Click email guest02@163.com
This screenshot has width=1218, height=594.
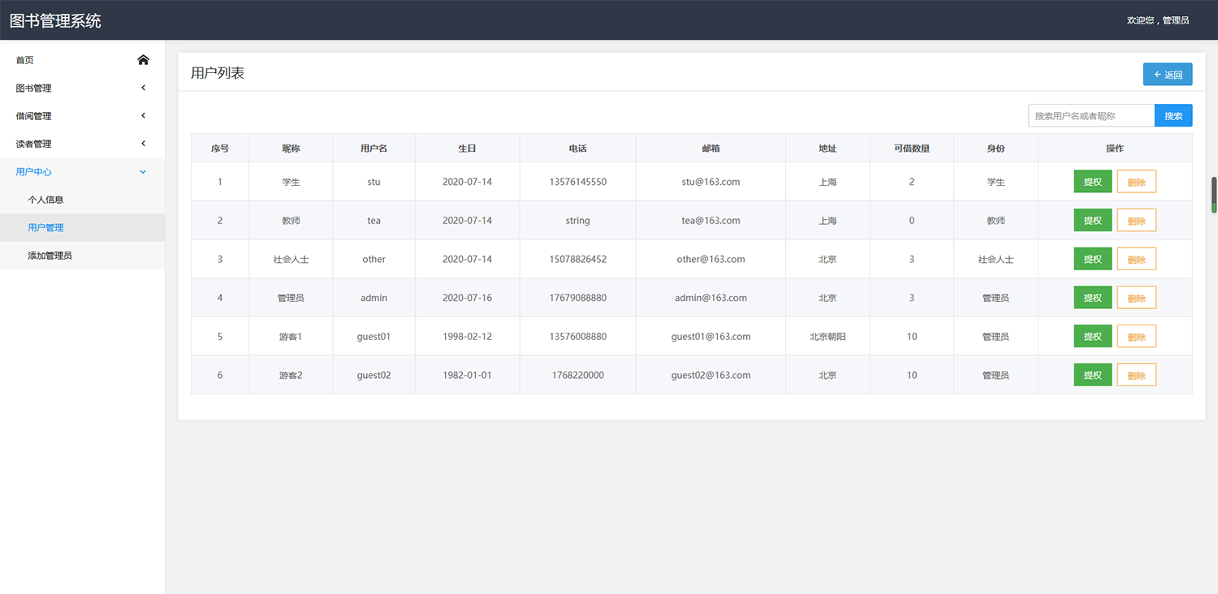(x=710, y=375)
